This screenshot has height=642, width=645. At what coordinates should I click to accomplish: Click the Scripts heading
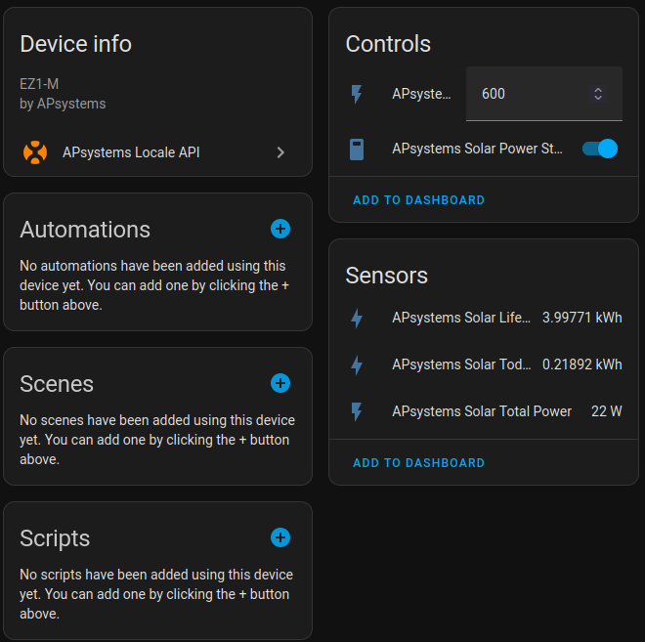pos(55,538)
